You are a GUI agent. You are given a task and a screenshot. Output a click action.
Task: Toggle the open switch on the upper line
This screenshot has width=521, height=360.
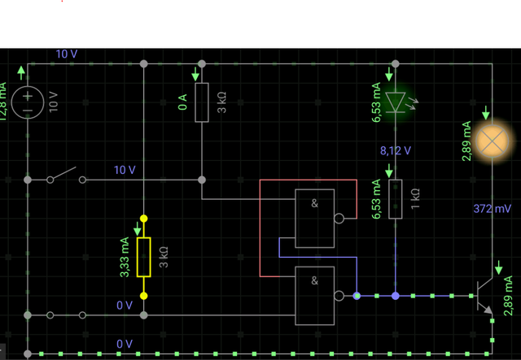(66, 176)
